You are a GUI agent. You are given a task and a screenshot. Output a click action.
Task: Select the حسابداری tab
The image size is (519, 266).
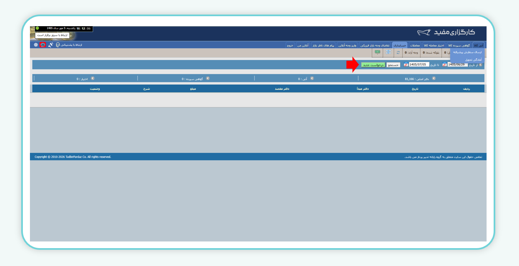(x=400, y=45)
